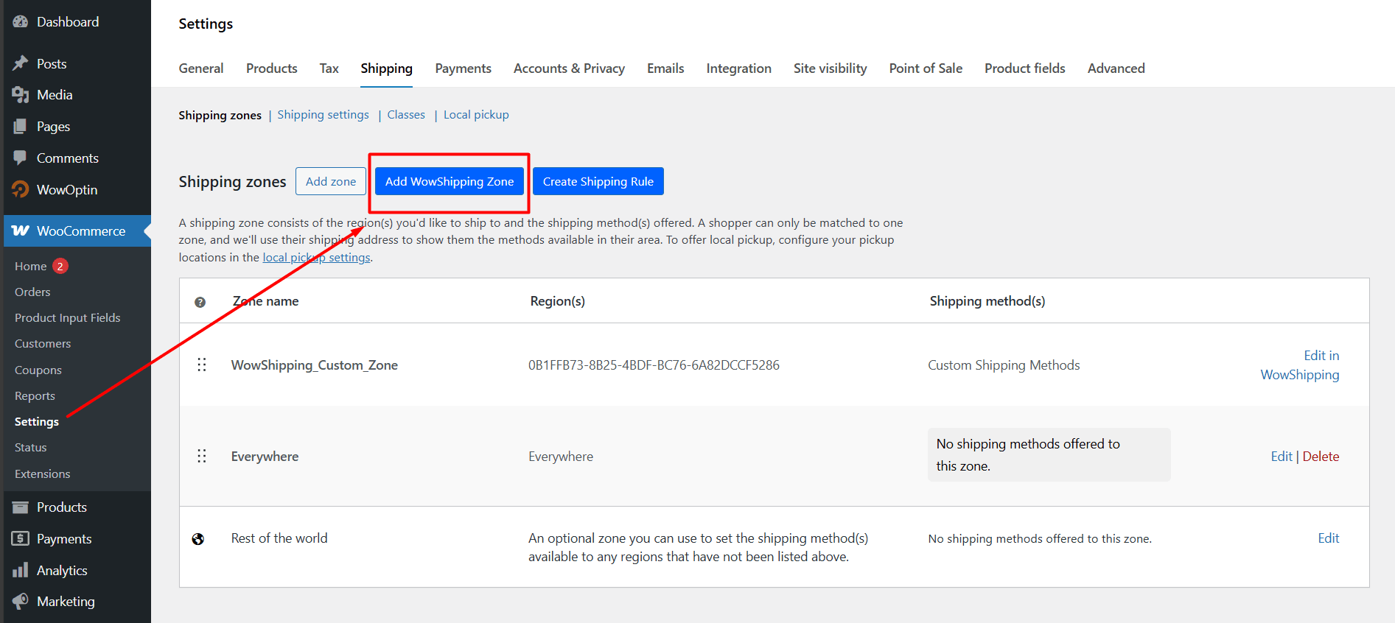Follow the local pickup settings link

click(x=317, y=258)
